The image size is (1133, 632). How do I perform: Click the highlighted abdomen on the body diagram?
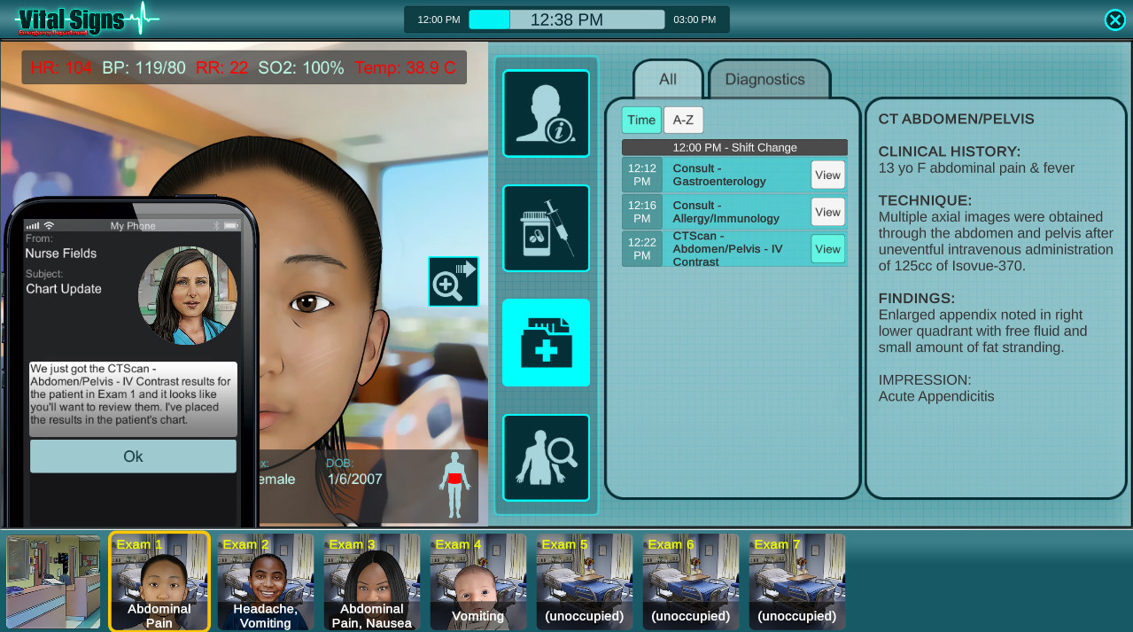454,479
